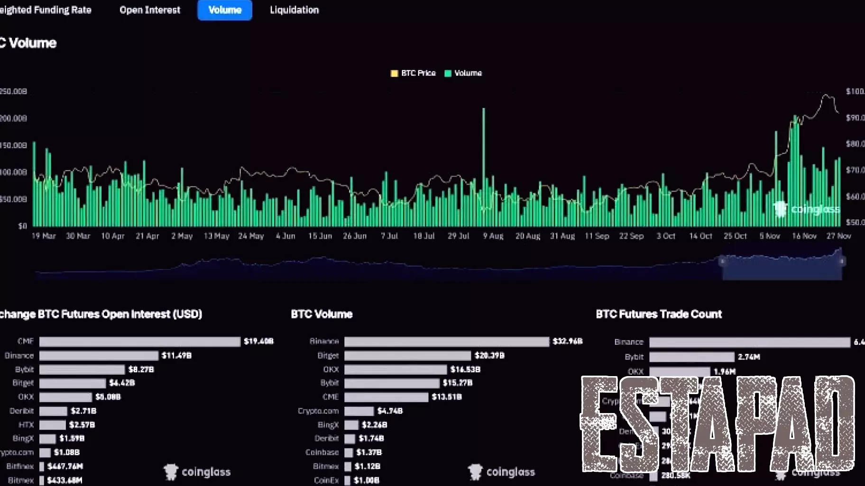This screenshot has width=865, height=486.
Task: Select the Volume tab
Action: click(225, 10)
